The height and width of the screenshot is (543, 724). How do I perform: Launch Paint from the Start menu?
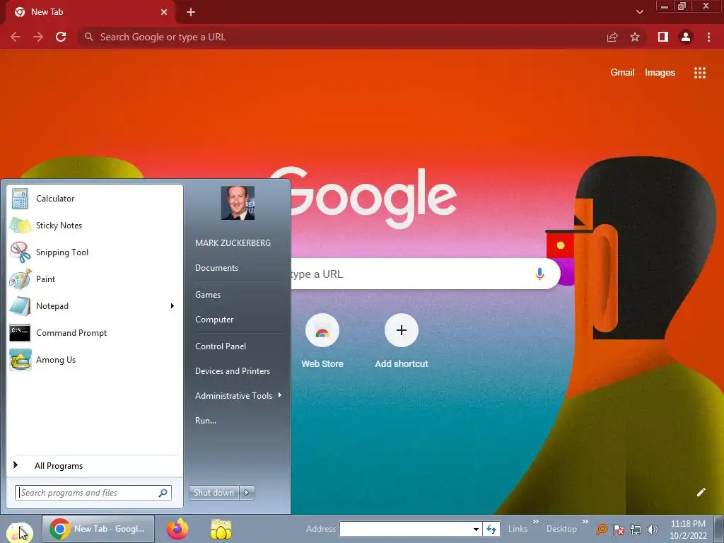pyautogui.click(x=94, y=279)
